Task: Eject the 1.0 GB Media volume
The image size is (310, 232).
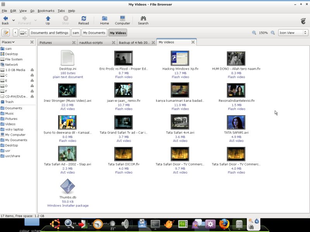Action: 32,70
